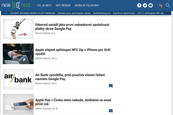
Task: Click the Edenred article thumbnail image
Action: pyautogui.click(x=18, y=29)
